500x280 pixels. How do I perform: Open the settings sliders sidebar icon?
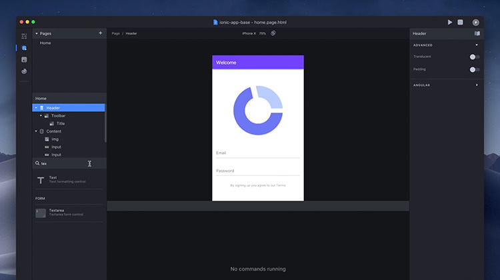coord(24,36)
